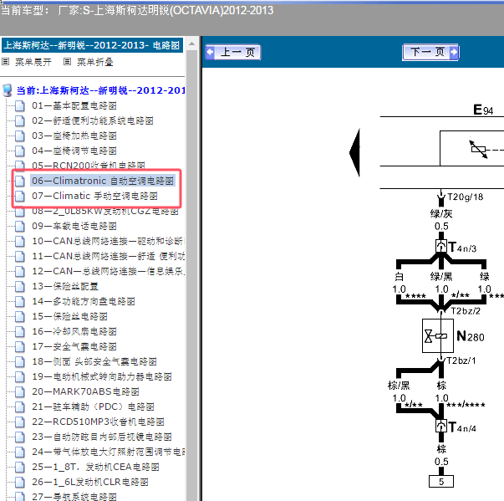The image size is (504, 501).
Task: Select 06—Climatronic 自动空调电路图
Action: coord(103,181)
